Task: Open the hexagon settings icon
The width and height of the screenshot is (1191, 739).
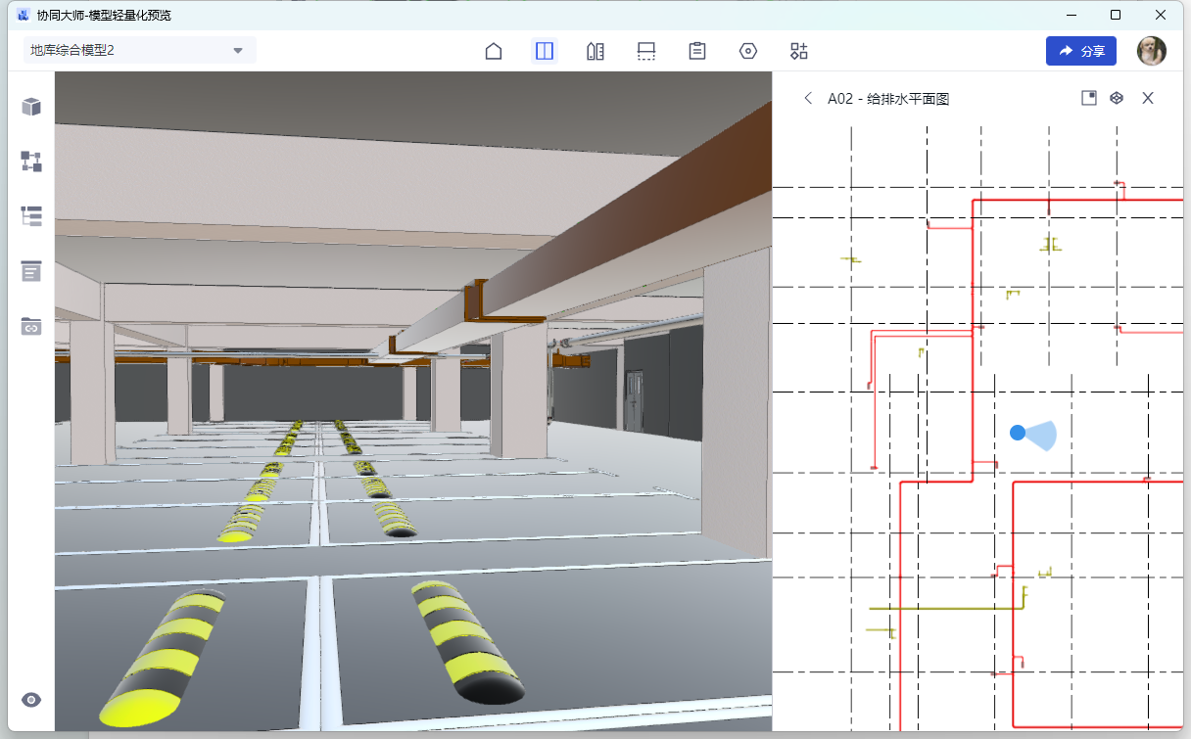Action: point(748,51)
